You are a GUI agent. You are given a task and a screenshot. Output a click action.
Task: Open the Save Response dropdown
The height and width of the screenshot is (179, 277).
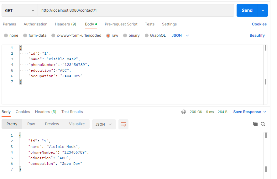(x=250, y=112)
